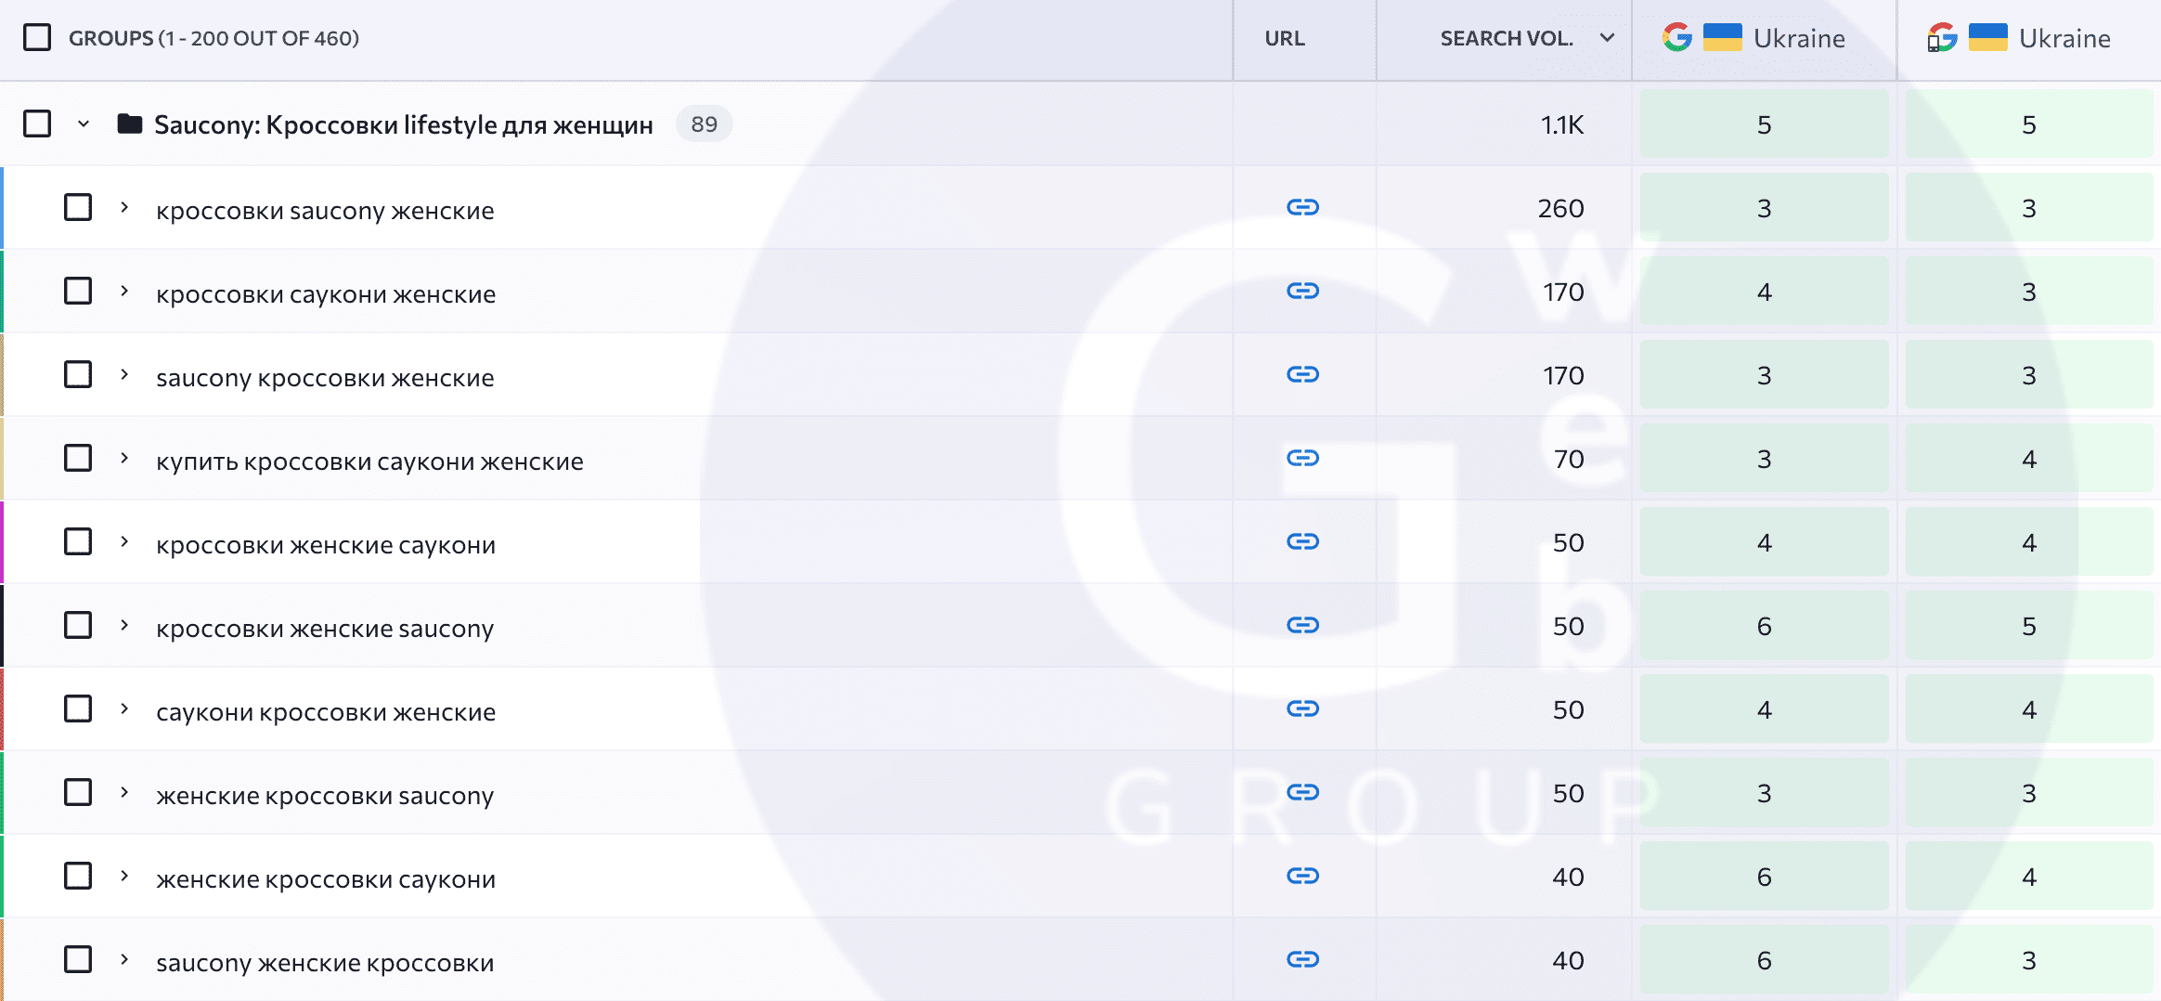The image size is (2161, 1001).
Task: Expand the 'женские кроссовки саукони' keyword row
Action: (124, 876)
